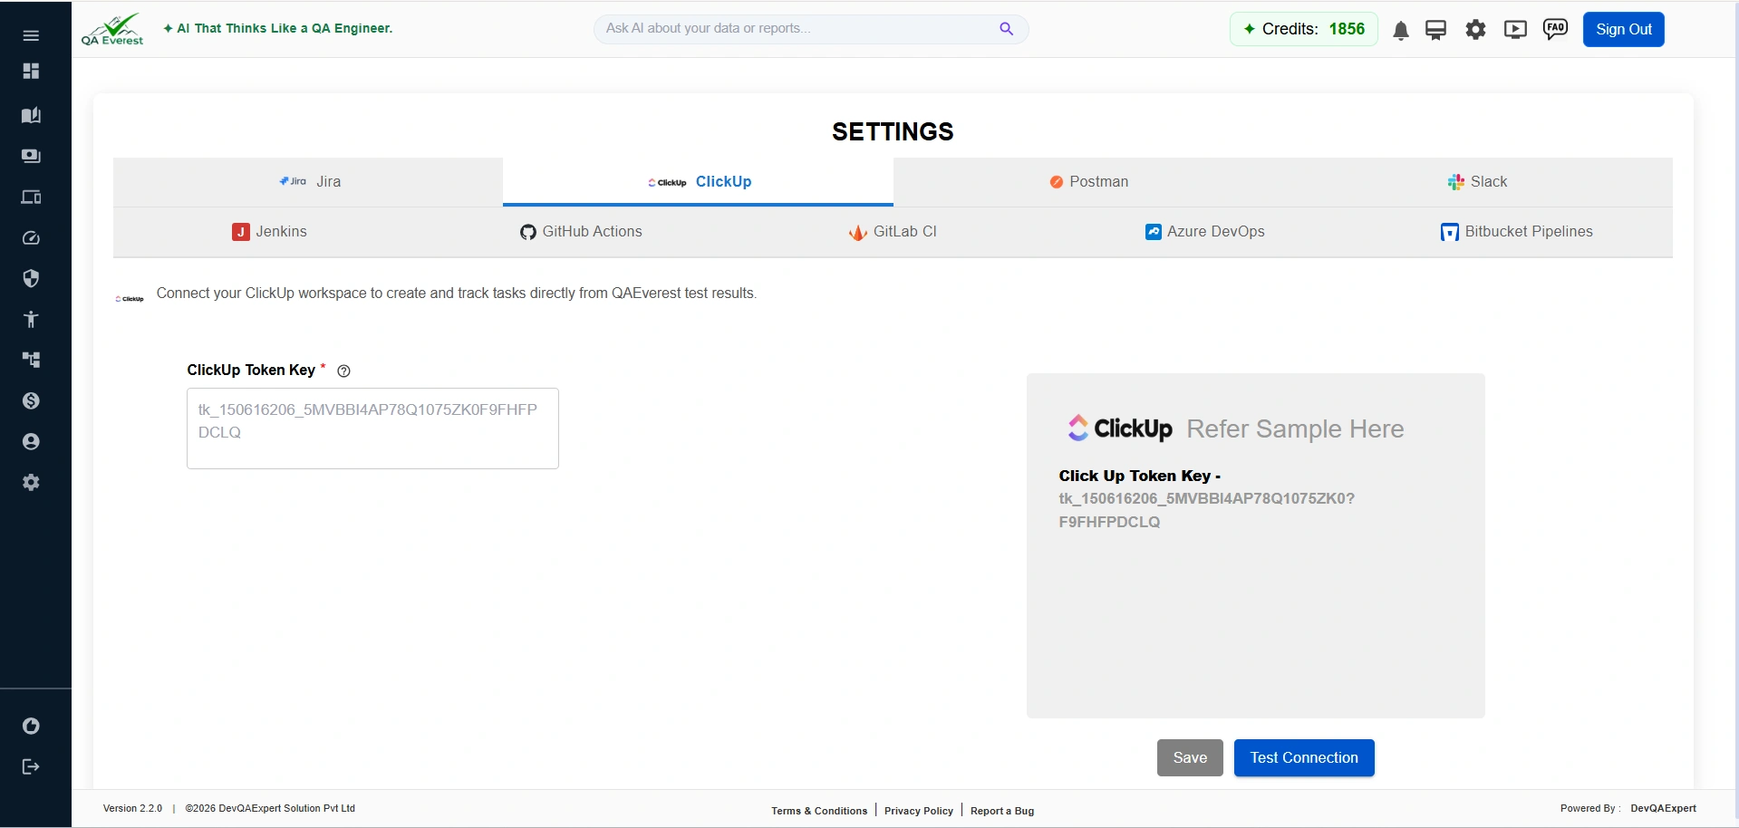Viewport: 1739px width, 828px height.
Task: Open the devices icon in sidebar
Action: coord(31,197)
